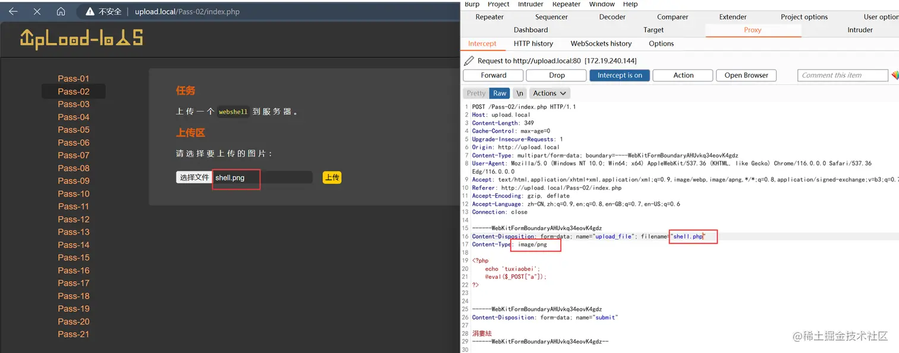Open the highlight color picker icon
Screen dimensions: 899x353
pos(895,75)
